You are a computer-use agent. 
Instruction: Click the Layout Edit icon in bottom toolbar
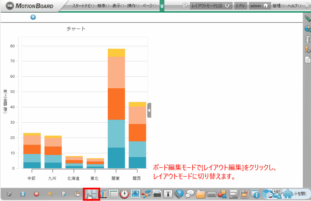91,194
